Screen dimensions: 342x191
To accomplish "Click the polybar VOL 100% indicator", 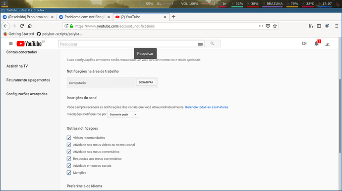I will coord(190,3).
